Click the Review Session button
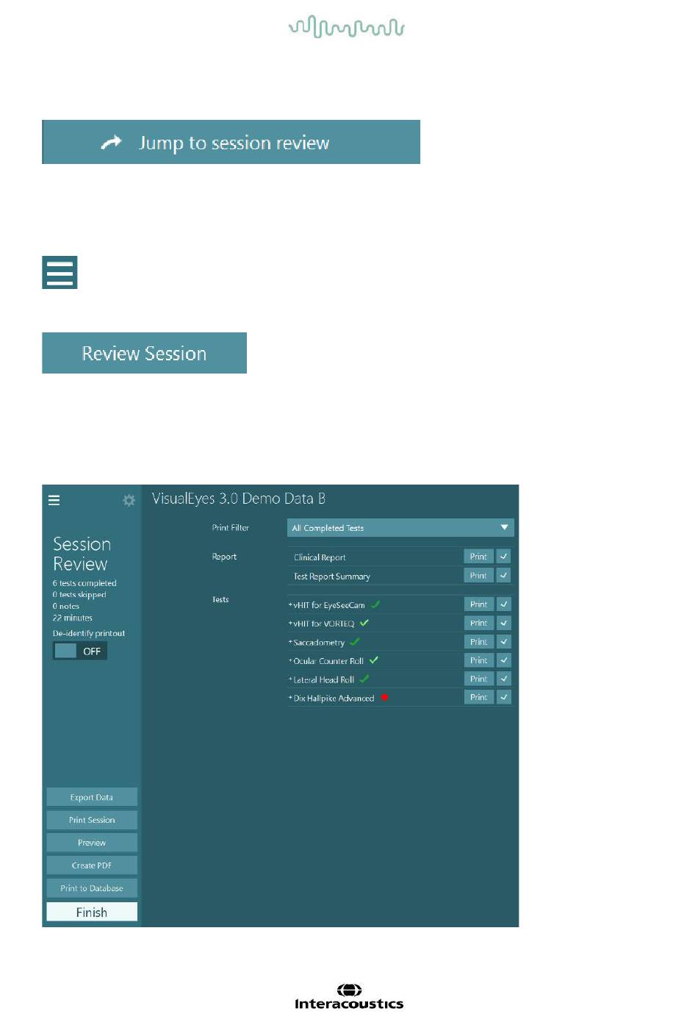The height and width of the screenshot is (1014, 698). pyautogui.click(x=144, y=353)
